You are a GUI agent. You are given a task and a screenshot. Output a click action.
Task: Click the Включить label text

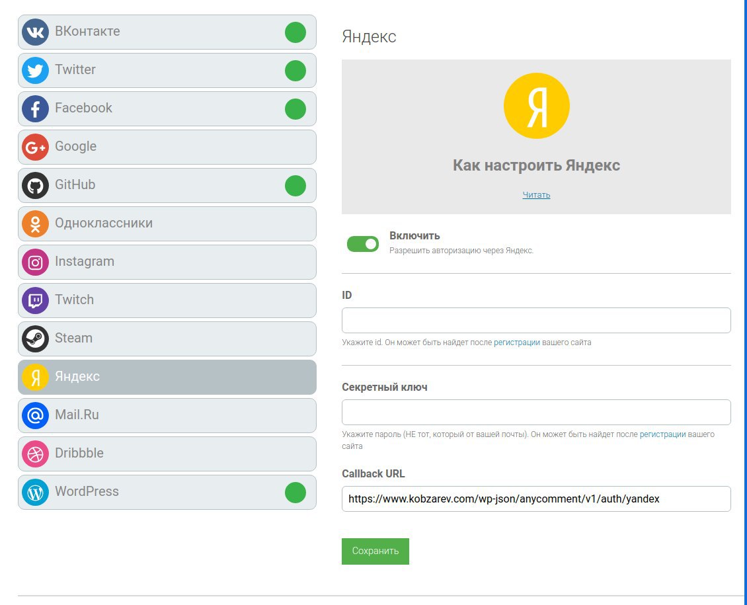coord(414,236)
